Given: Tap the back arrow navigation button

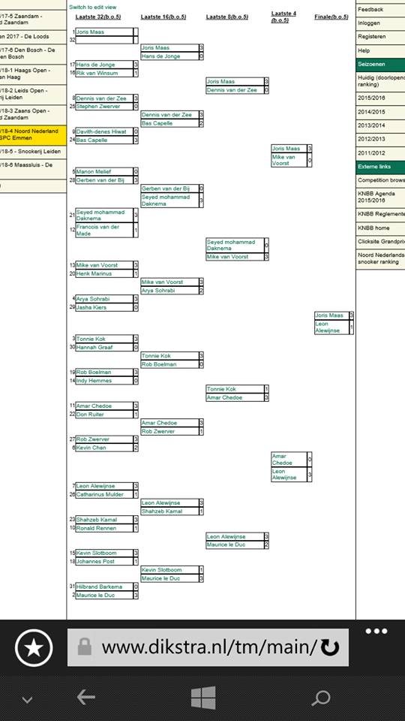Looking at the screenshot, I should click(x=85, y=698).
